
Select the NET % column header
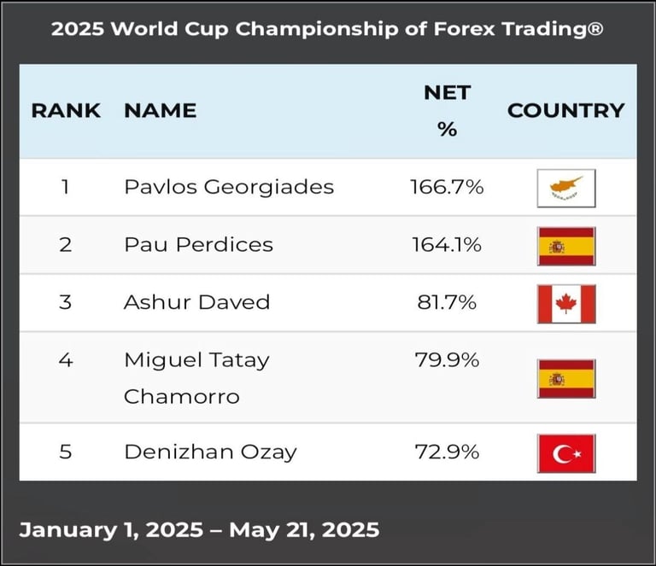(447, 111)
